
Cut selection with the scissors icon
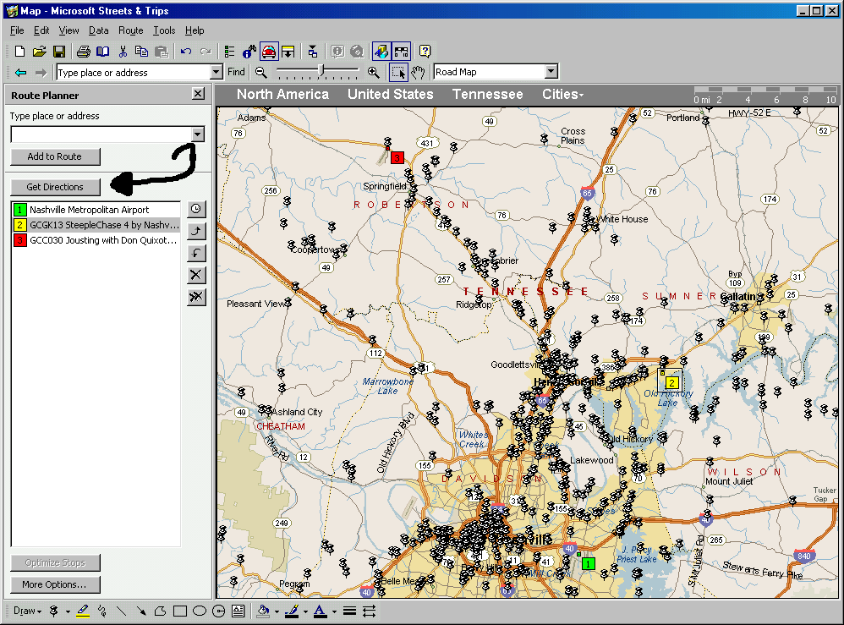coord(123,52)
